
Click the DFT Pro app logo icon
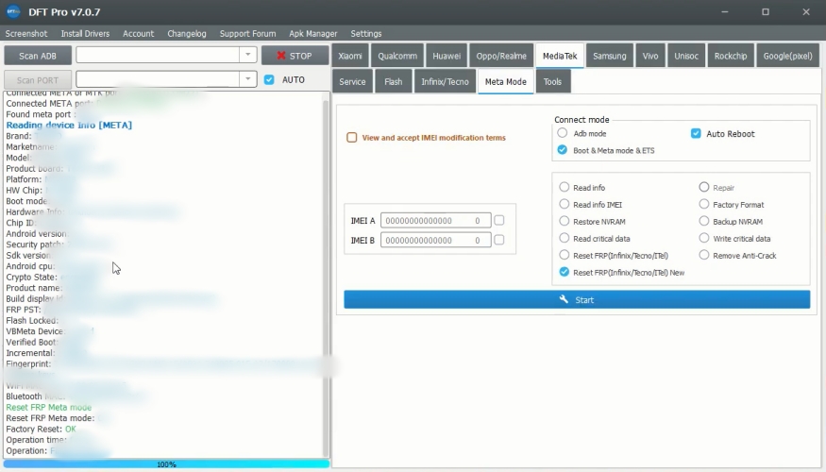pos(13,11)
